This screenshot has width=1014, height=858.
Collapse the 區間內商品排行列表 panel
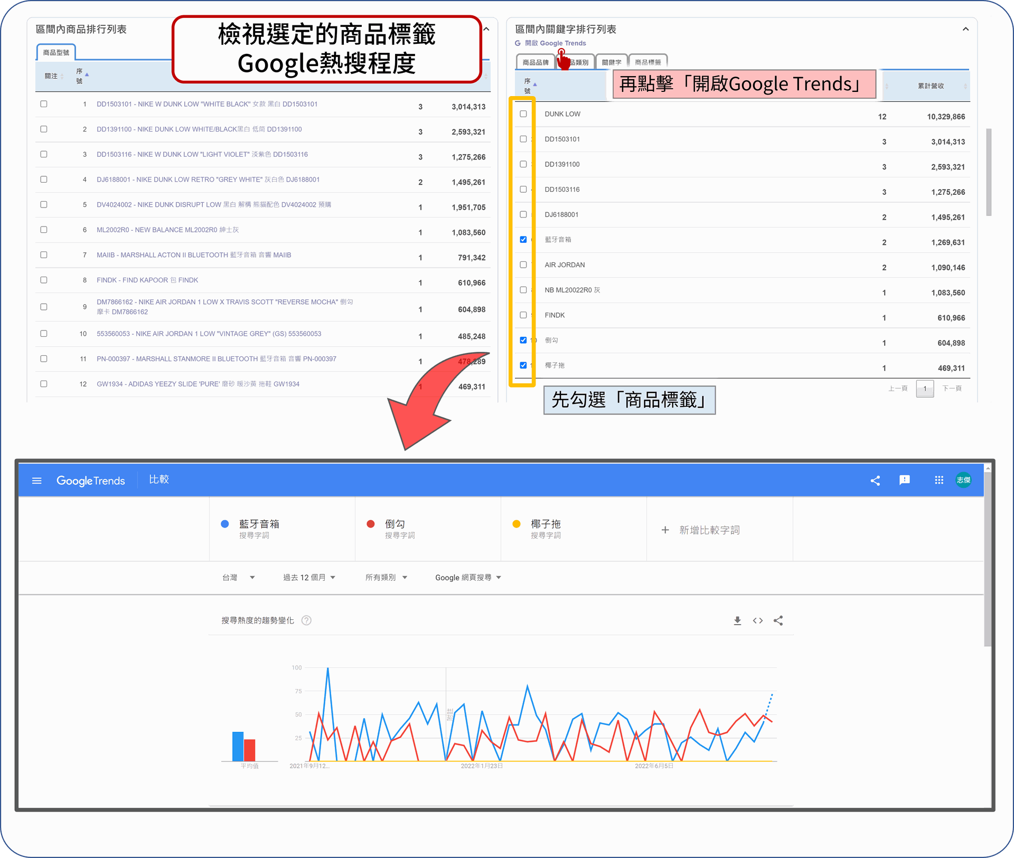(486, 29)
